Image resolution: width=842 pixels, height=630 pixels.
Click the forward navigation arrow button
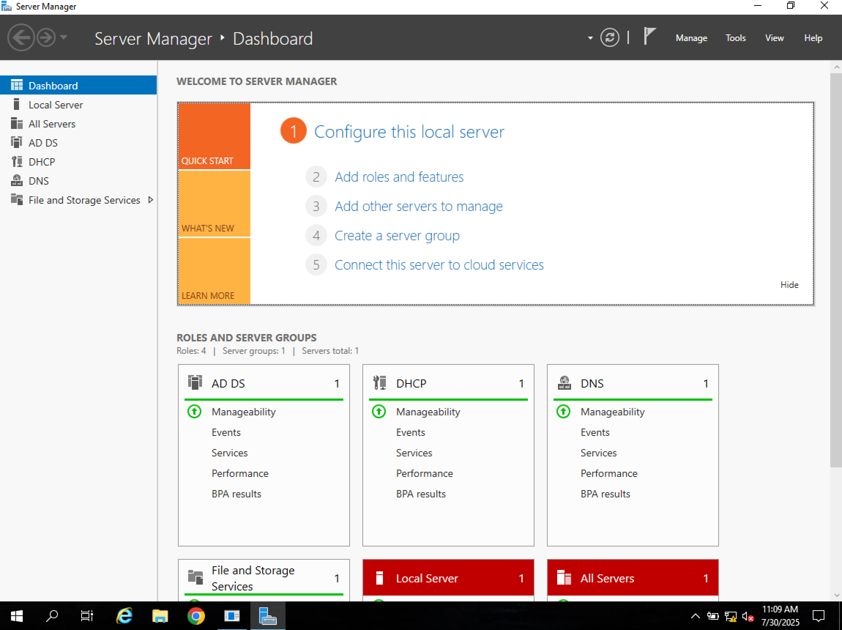[46, 38]
